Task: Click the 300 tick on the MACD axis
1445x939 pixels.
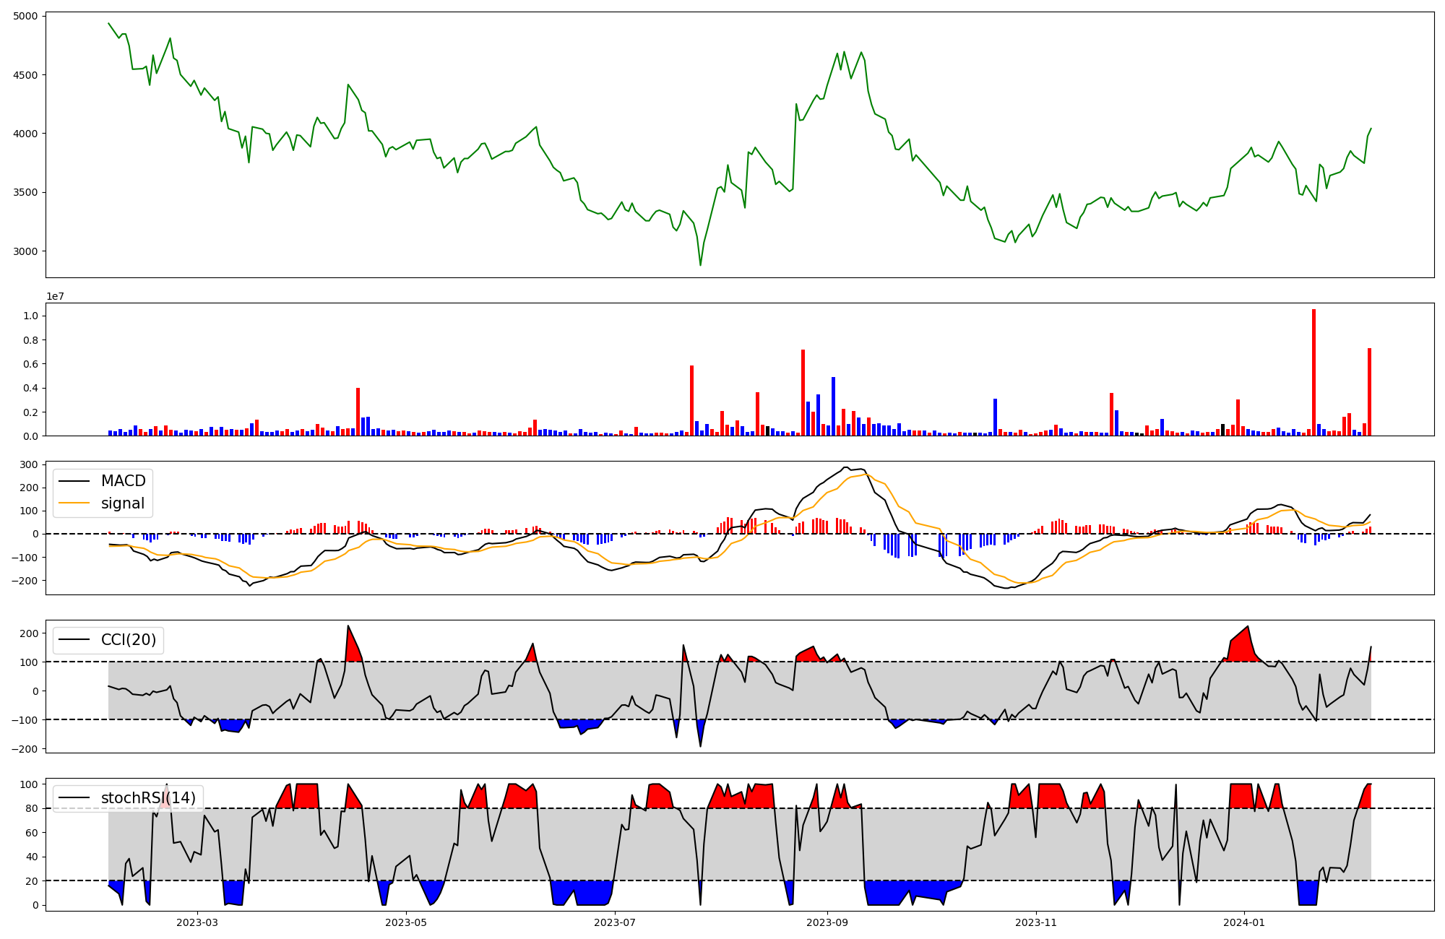Action: [x=29, y=464]
